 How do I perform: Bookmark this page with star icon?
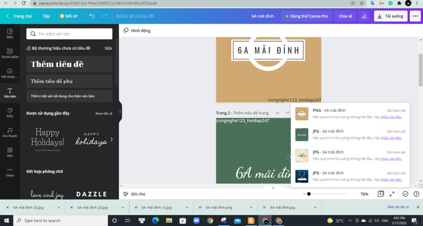tap(362, 3)
